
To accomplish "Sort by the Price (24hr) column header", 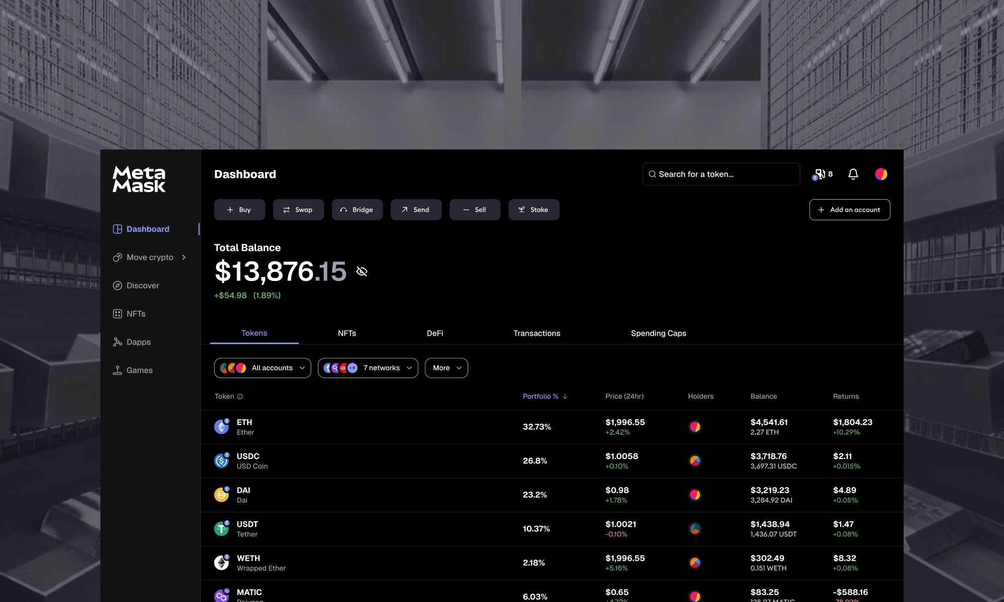I will 624,396.
